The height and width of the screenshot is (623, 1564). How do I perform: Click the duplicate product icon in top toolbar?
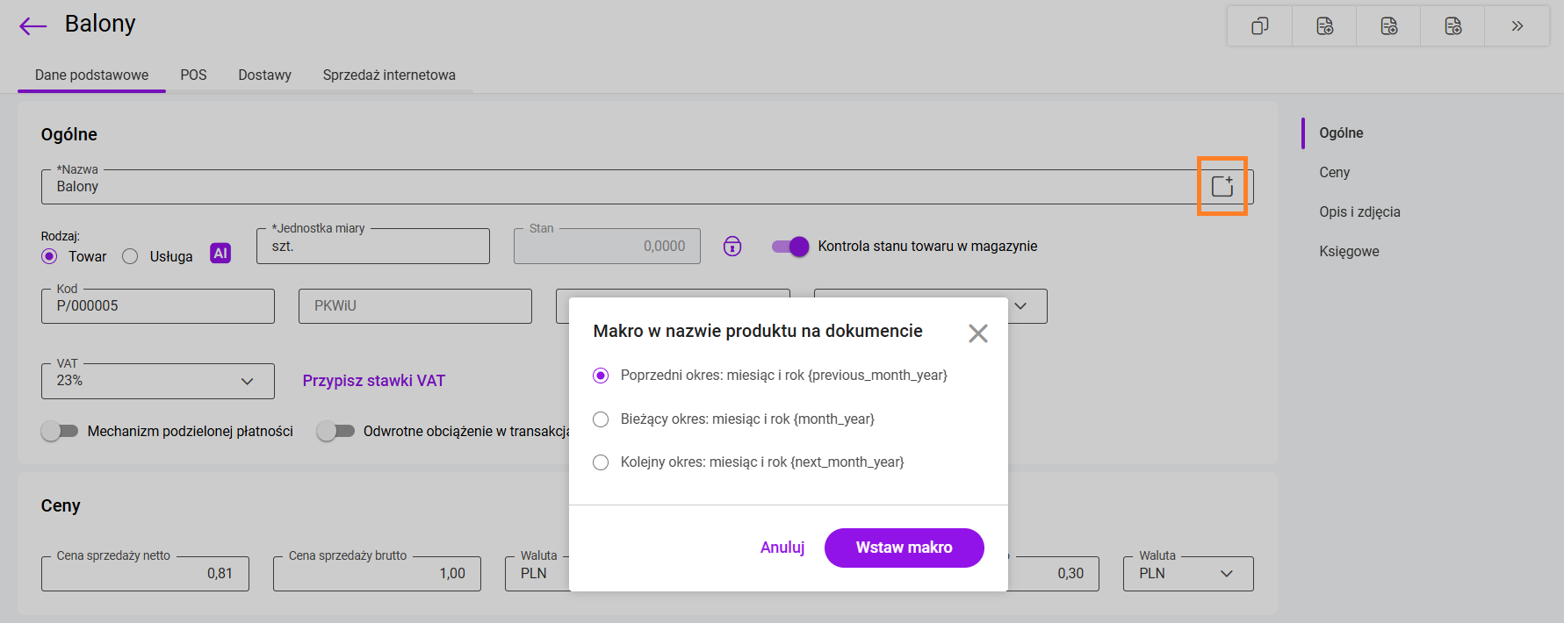(1259, 26)
